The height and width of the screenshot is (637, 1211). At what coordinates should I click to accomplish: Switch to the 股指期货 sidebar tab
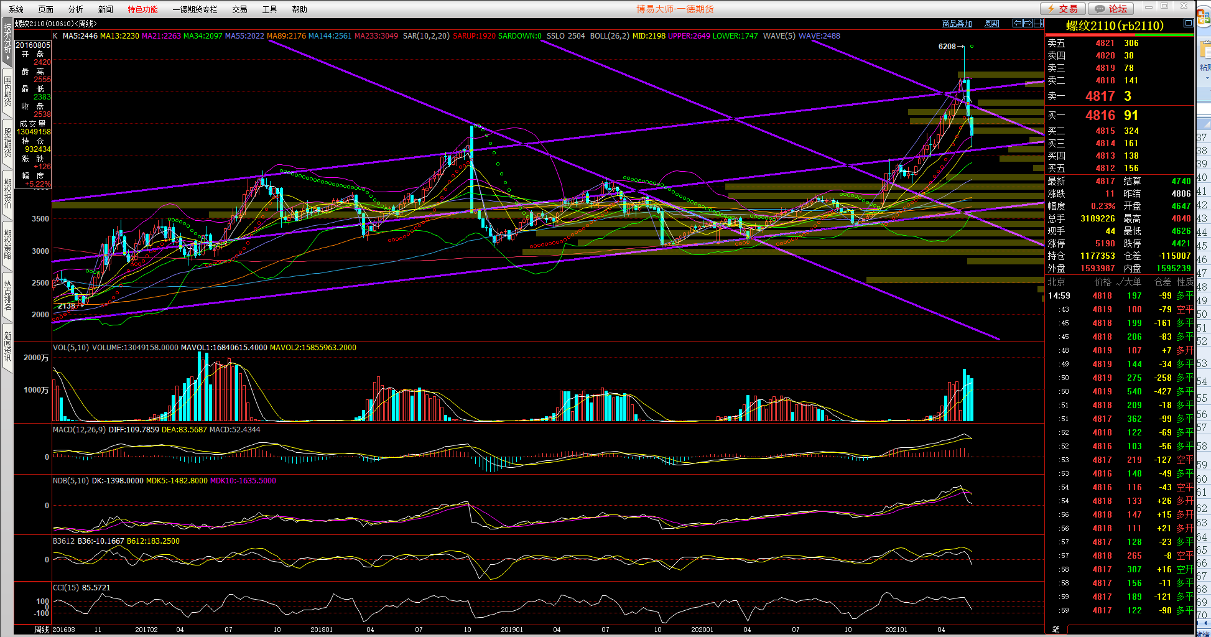pos(7,143)
